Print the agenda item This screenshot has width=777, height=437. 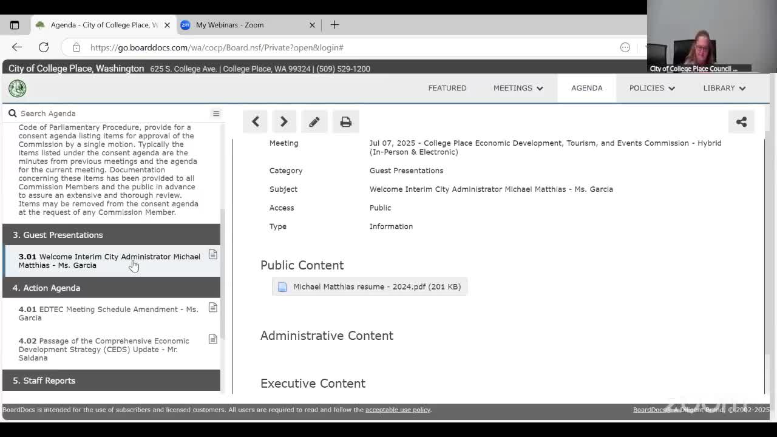pyautogui.click(x=345, y=122)
